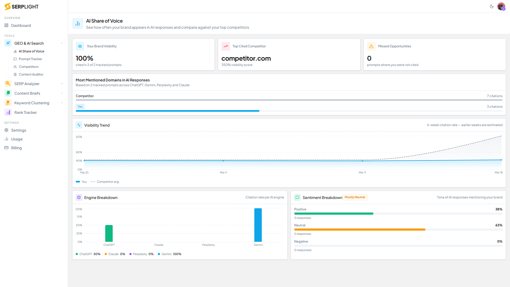Expand the SERP Analyzer menu
The height and width of the screenshot is (287, 510).
[62, 84]
